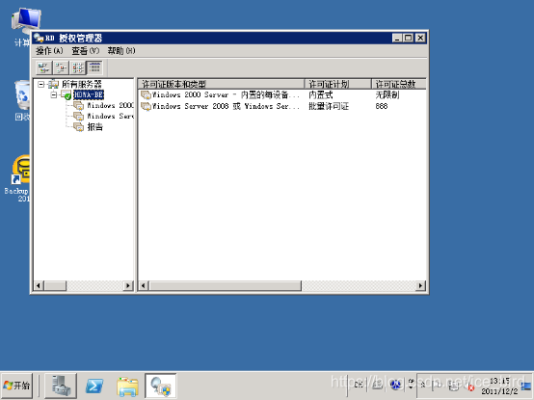Minimize the RD 授权管理器 window

point(397,38)
